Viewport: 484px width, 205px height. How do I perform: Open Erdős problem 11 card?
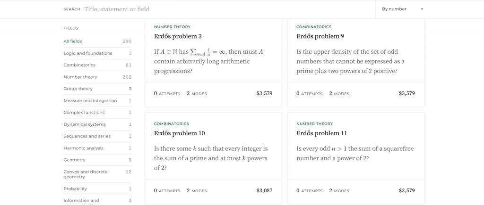coord(355,158)
